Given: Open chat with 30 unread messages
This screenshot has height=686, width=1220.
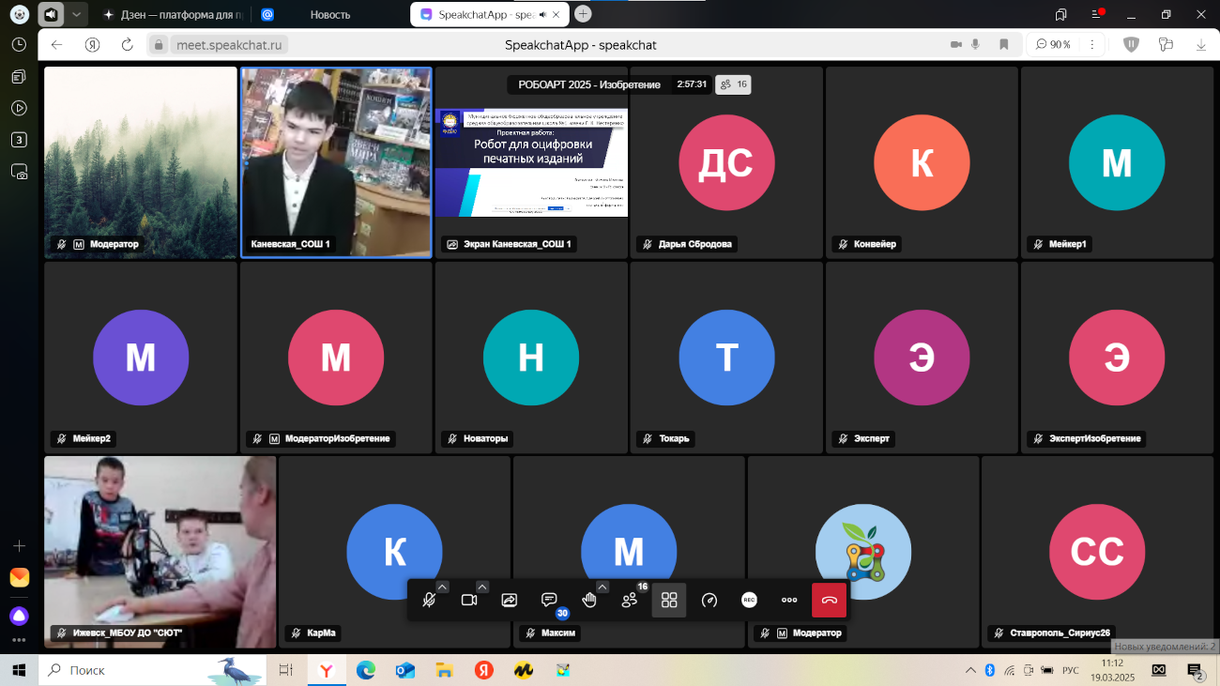Looking at the screenshot, I should tap(550, 601).
